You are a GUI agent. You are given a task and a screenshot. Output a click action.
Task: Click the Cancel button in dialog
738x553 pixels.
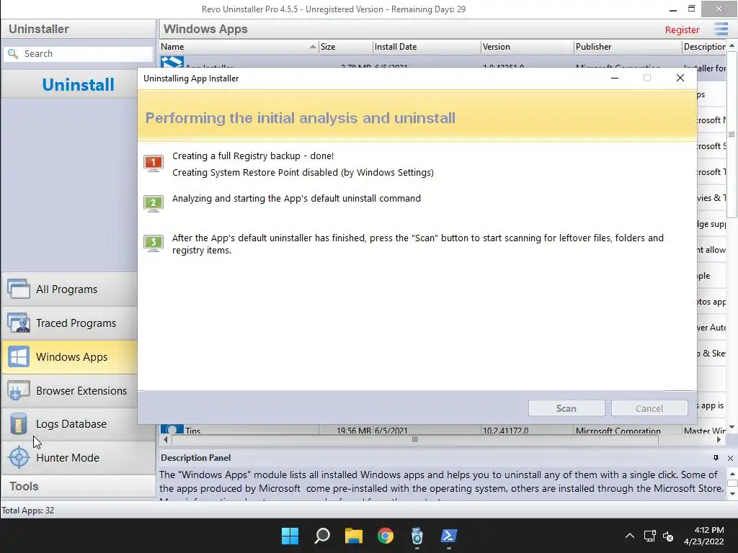tap(649, 408)
